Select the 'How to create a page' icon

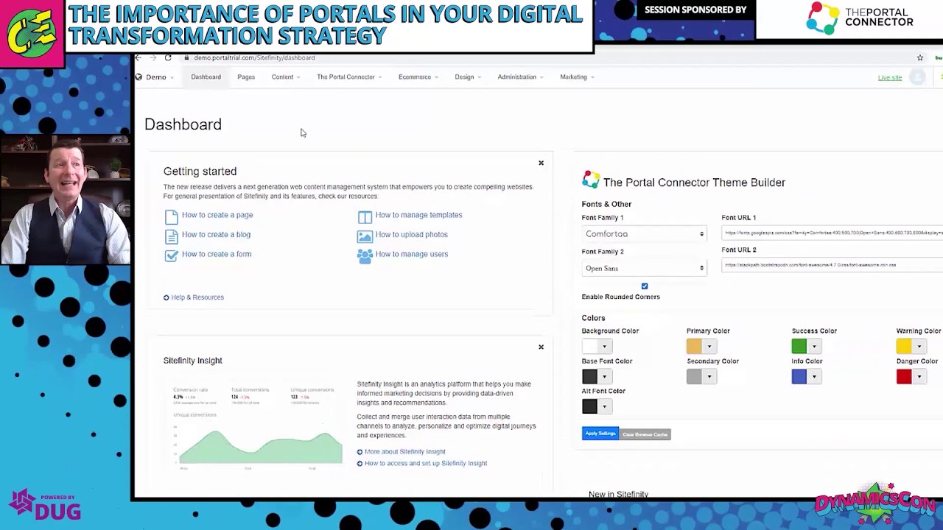(x=171, y=215)
